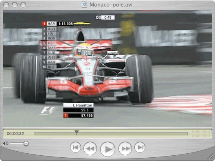Skip to beginning of movie

[x=75, y=148]
